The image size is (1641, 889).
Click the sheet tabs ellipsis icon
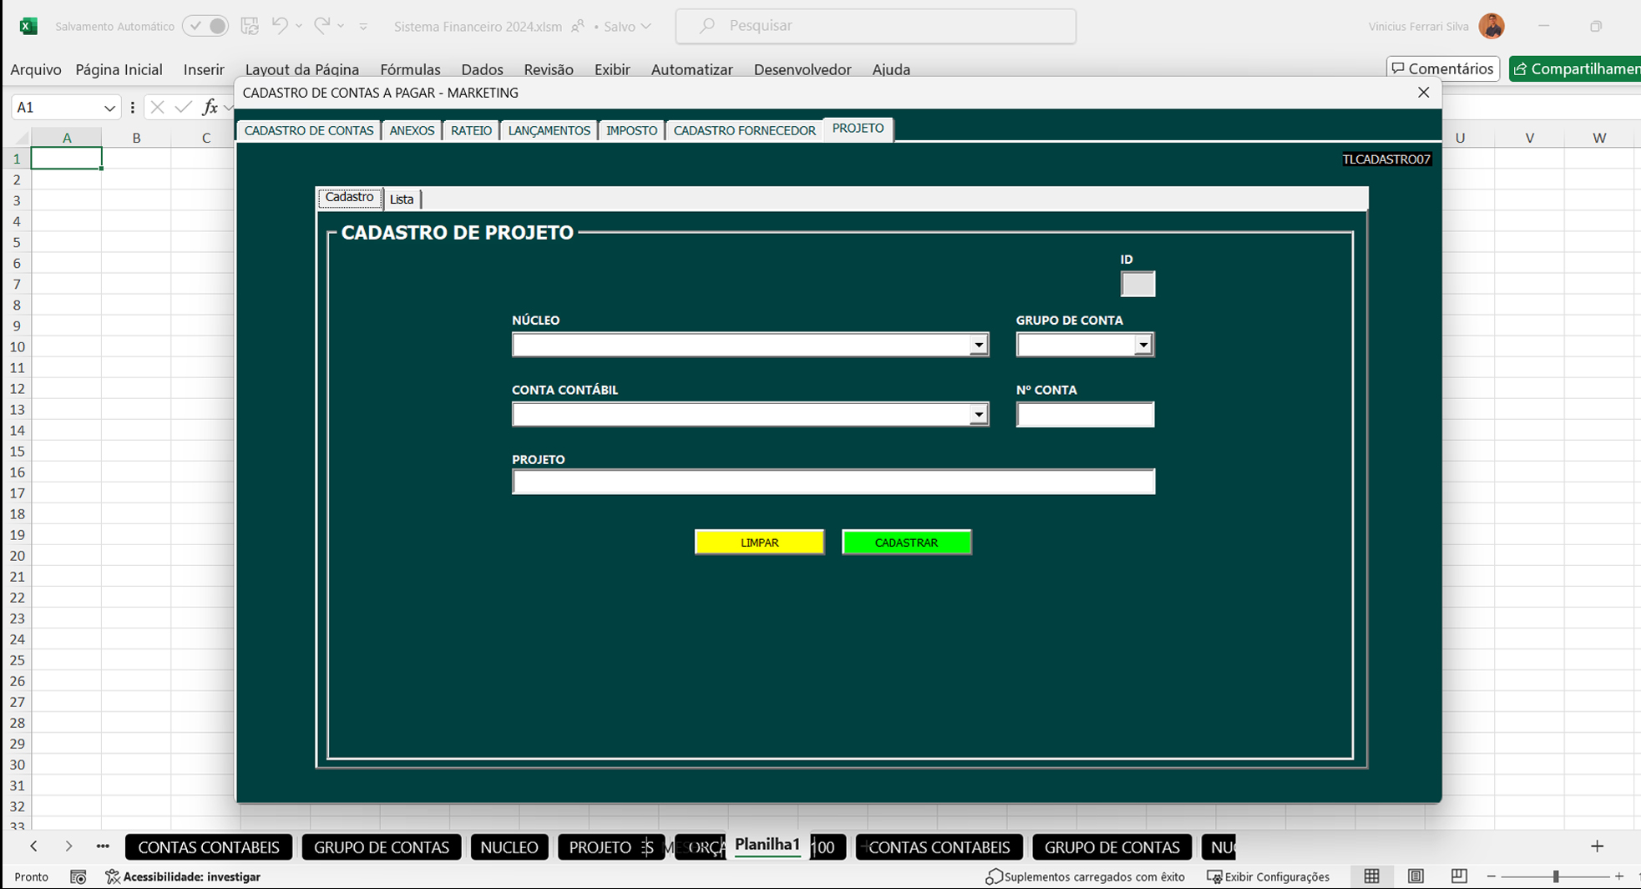(x=103, y=846)
